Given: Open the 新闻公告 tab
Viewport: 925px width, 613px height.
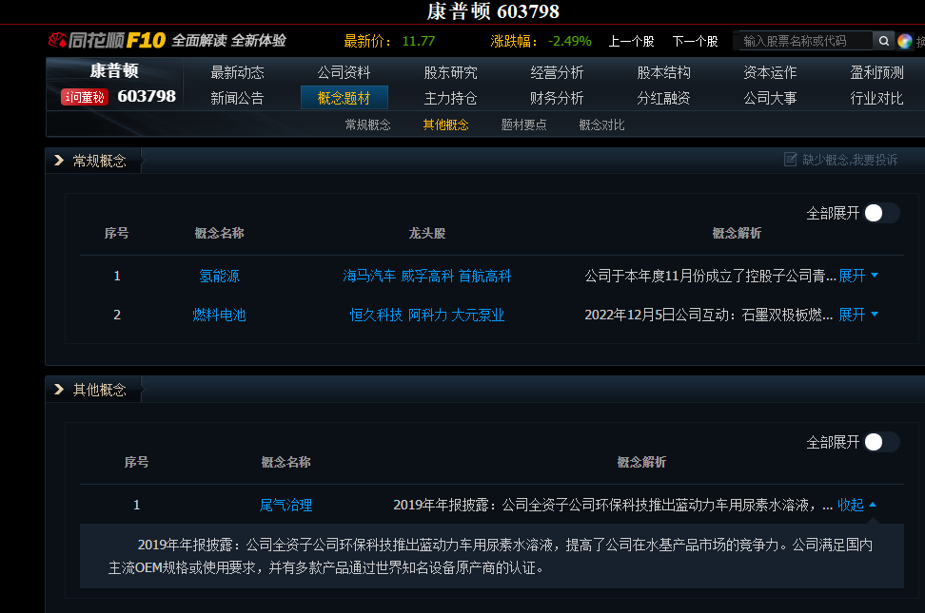Looking at the screenshot, I should tap(237, 98).
